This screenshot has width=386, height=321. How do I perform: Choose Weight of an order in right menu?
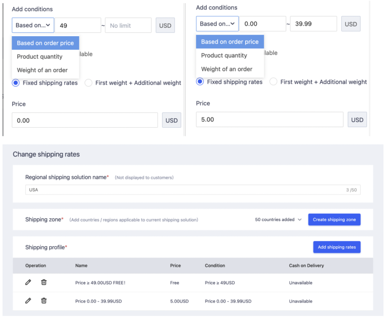(x=227, y=69)
